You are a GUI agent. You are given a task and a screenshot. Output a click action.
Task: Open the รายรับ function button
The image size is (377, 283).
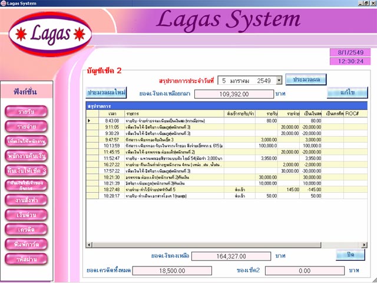[x=26, y=111]
